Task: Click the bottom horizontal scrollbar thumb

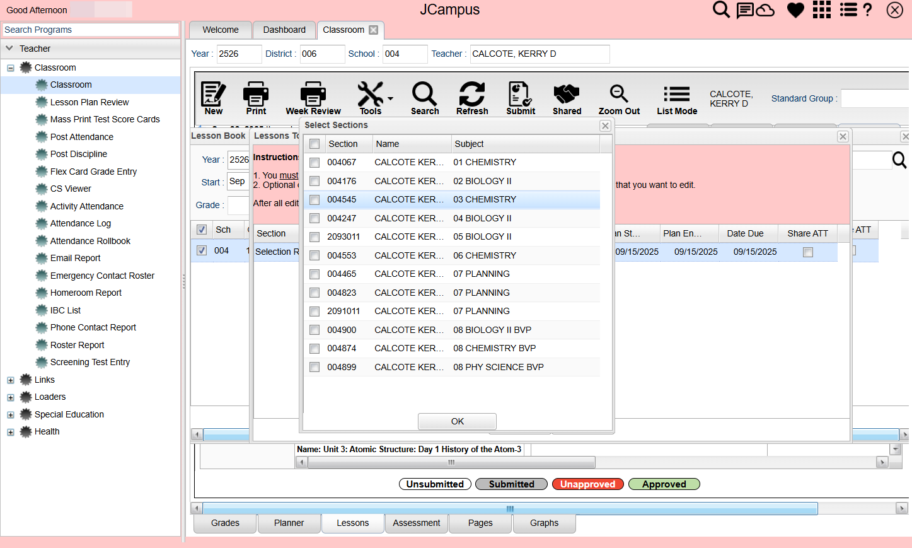Action: pyautogui.click(x=510, y=508)
